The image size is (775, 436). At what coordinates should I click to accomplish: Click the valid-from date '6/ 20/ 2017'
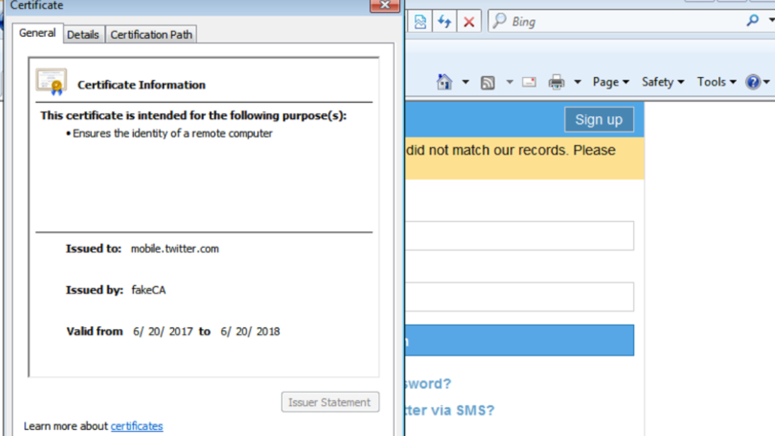tap(163, 331)
